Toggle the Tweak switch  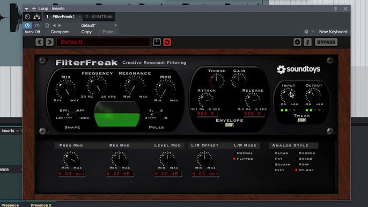click(x=301, y=120)
